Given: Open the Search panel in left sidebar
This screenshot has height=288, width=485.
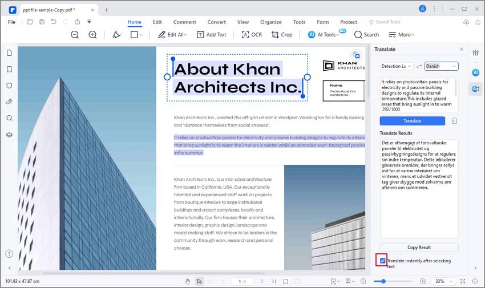Looking at the screenshot, I should coord(9,118).
